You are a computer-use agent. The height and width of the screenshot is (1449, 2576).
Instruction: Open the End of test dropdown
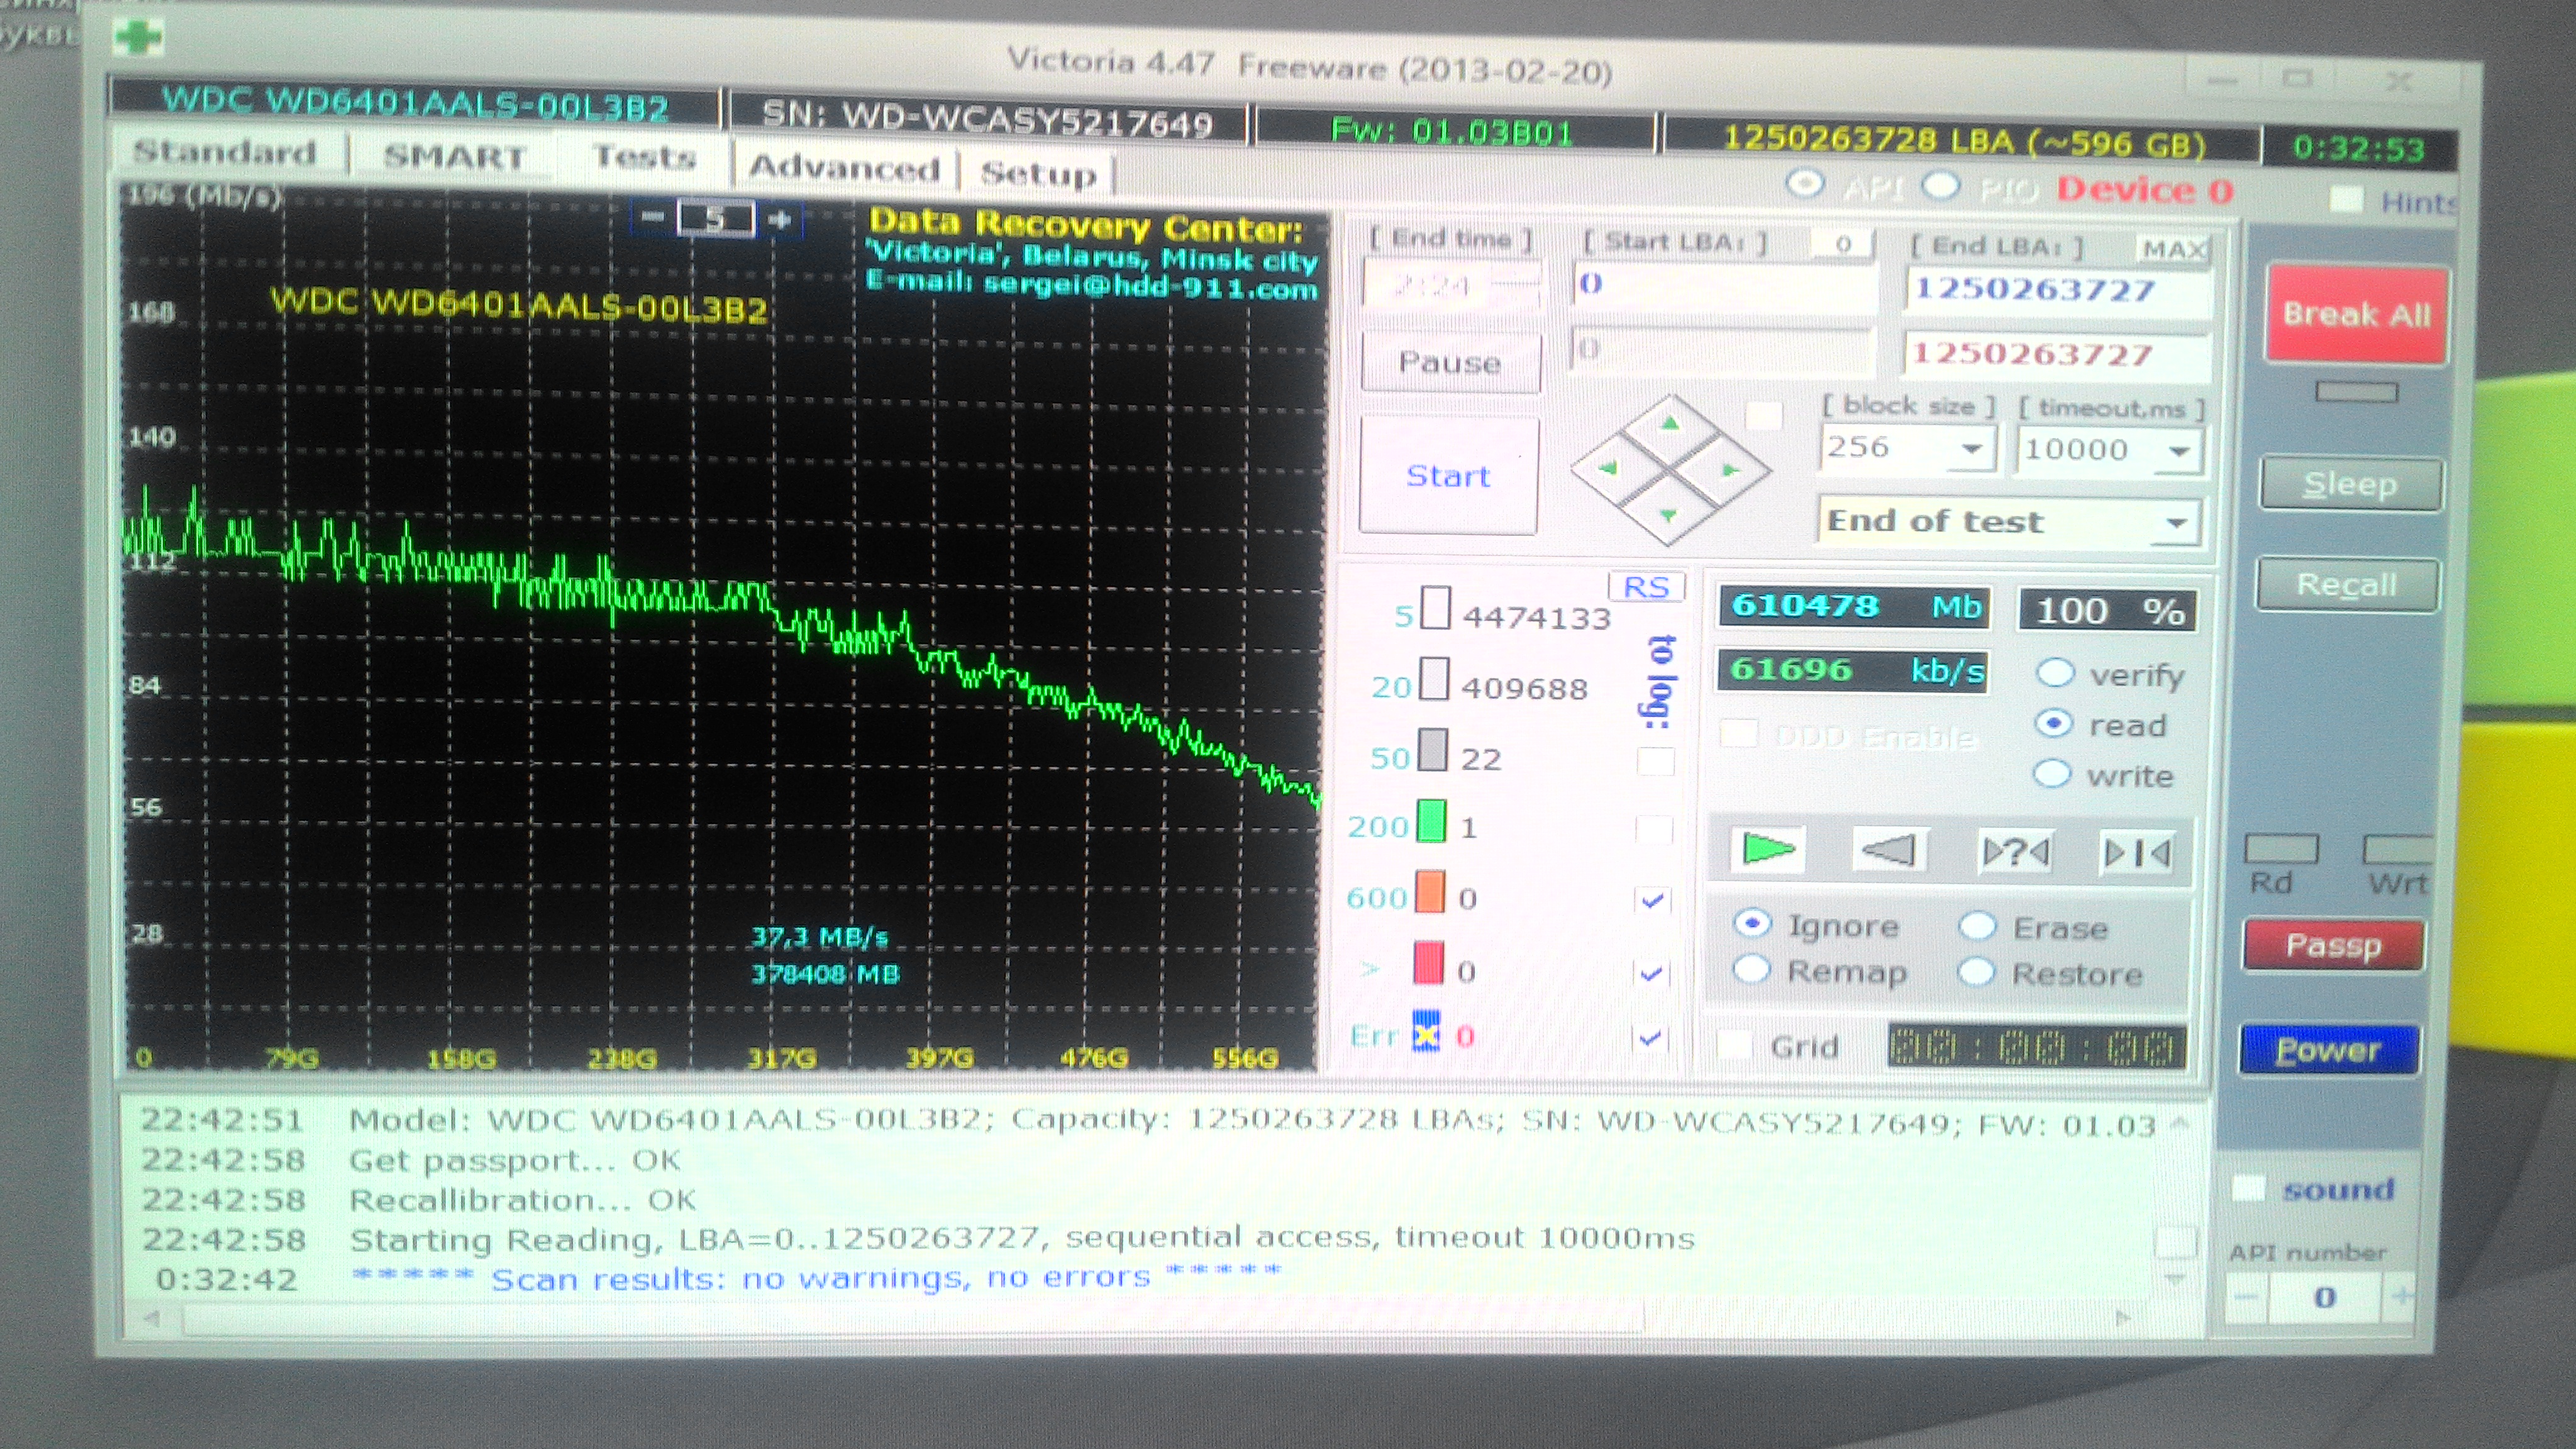coord(2176,523)
